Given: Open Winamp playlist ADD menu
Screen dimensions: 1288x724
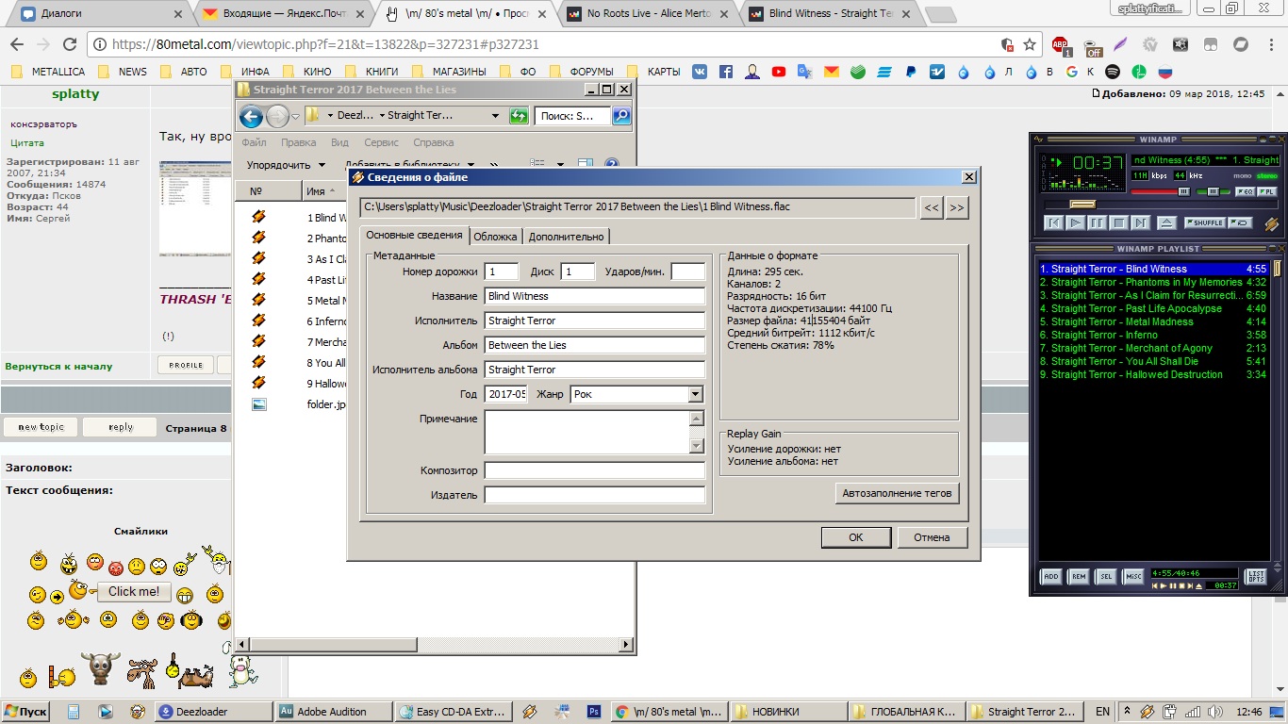Looking at the screenshot, I should (x=1050, y=576).
